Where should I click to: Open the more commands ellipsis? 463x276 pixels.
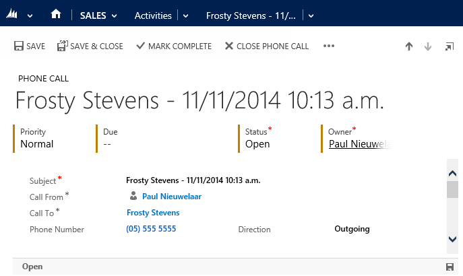coord(329,46)
